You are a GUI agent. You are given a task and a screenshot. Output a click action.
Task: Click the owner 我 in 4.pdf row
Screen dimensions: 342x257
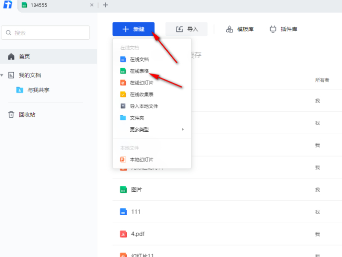317,234
